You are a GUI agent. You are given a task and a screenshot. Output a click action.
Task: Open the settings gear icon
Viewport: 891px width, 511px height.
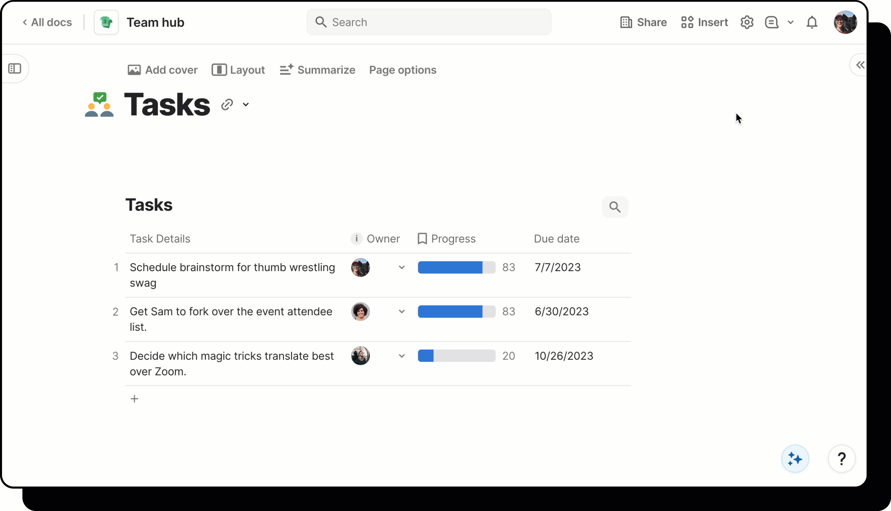(x=747, y=22)
